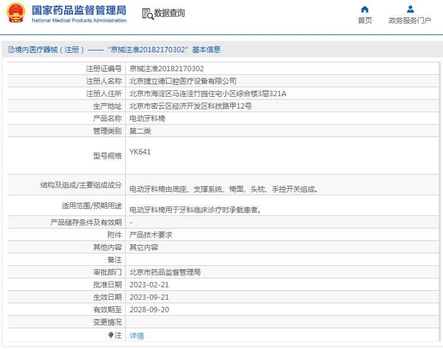The image size is (443, 349).
Task: Select approval date 2023-02-21
Action: (149, 285)
